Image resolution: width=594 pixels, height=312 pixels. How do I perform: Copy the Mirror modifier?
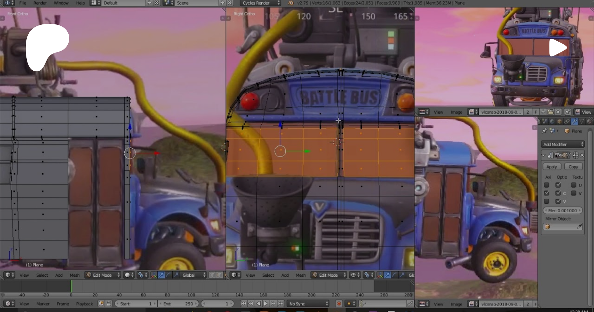(x=574, y=166)
